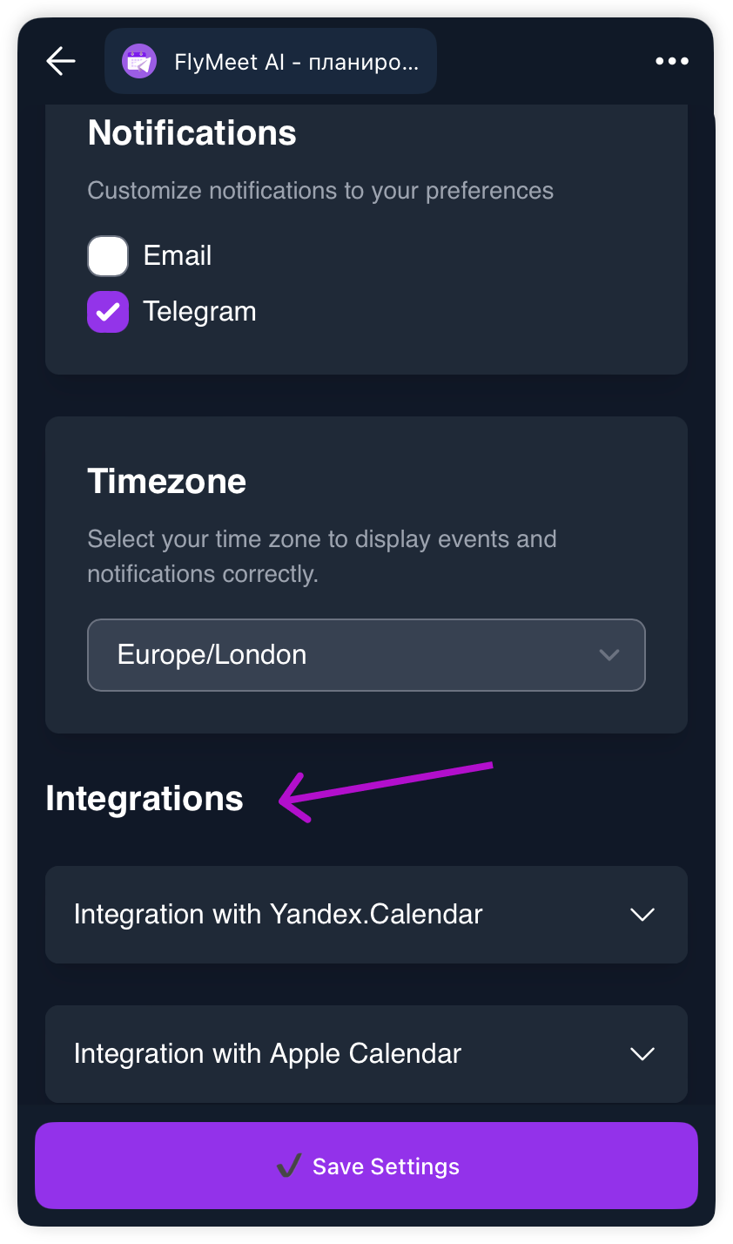
Task: Click the Telegram checkbox label text
Action: pos(199,312)
